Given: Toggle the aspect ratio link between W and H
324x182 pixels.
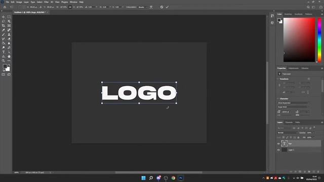Looking at the screenshot, I should [70, 7].
